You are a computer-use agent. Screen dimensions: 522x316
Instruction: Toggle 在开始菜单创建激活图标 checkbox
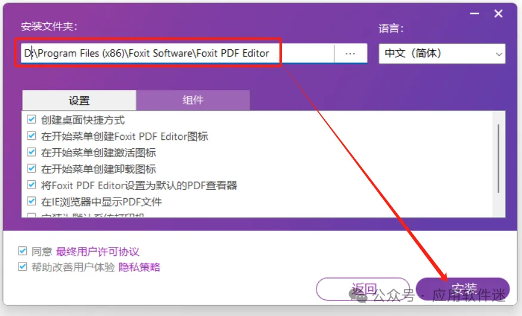tap(32, 152)
